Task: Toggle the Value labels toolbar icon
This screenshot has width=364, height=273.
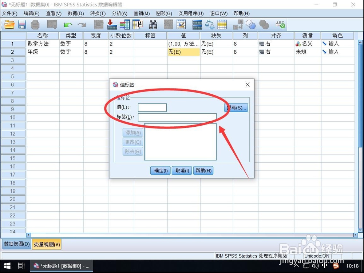Action: point(238,25)
